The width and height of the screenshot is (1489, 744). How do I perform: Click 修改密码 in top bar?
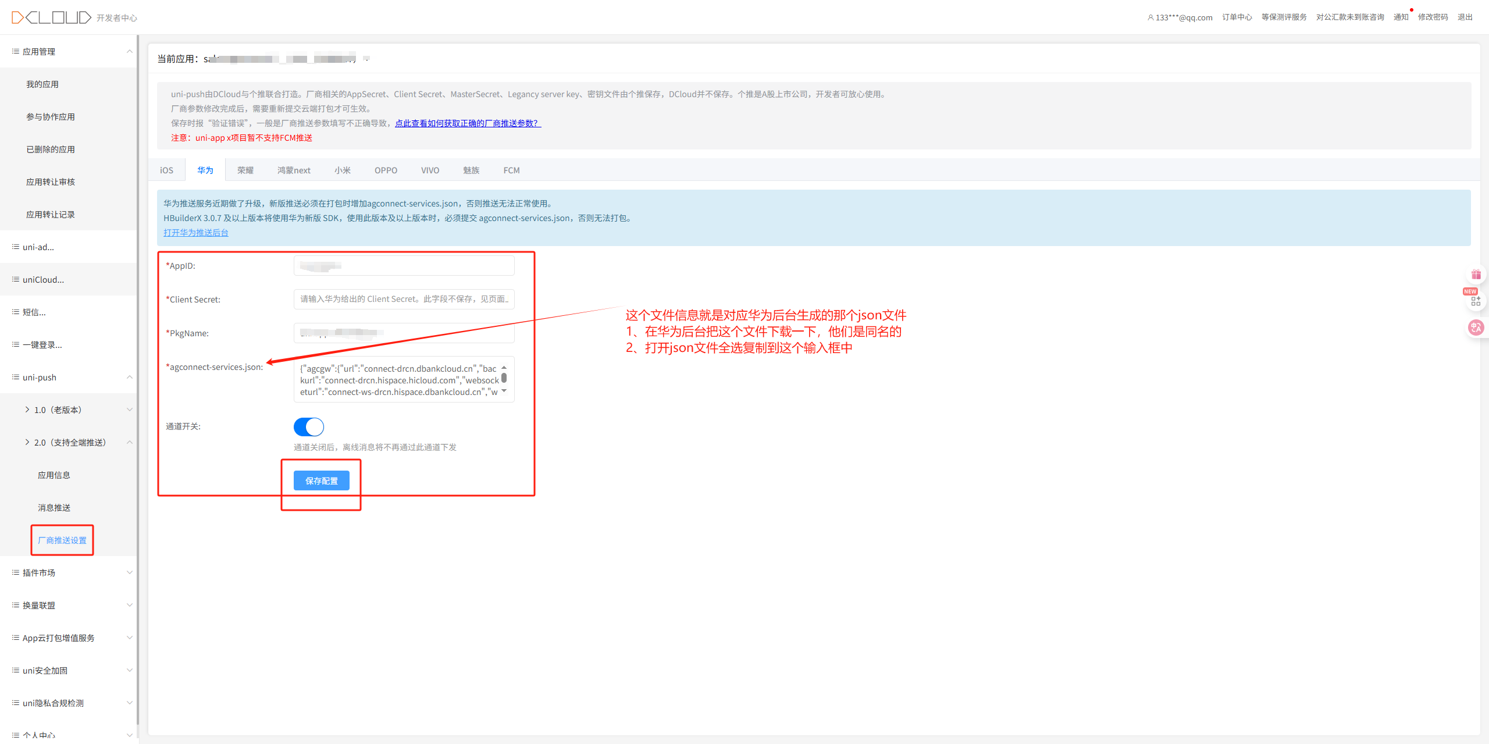point(1433,17)
